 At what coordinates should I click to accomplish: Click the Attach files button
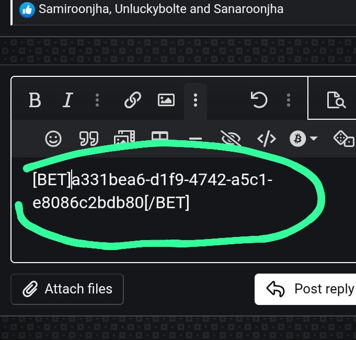67,289
